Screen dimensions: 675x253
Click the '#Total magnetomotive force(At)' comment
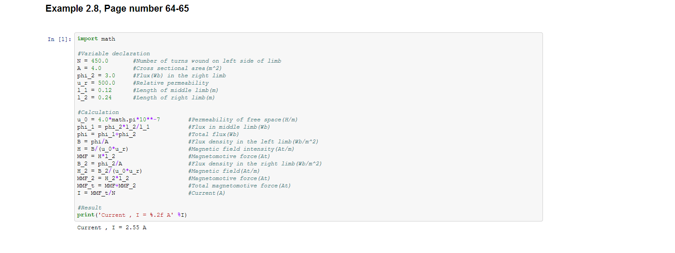(240, 186)
